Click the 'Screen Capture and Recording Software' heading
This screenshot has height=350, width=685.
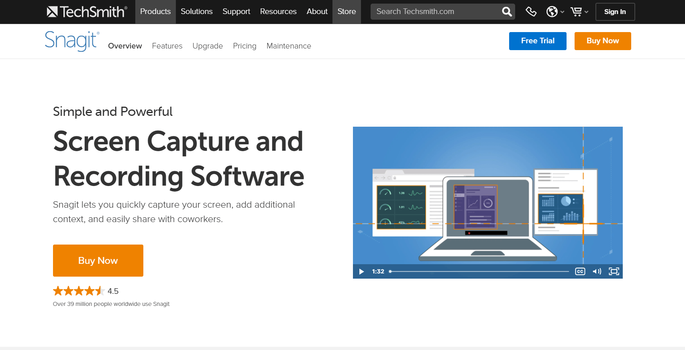pos(179,159)
